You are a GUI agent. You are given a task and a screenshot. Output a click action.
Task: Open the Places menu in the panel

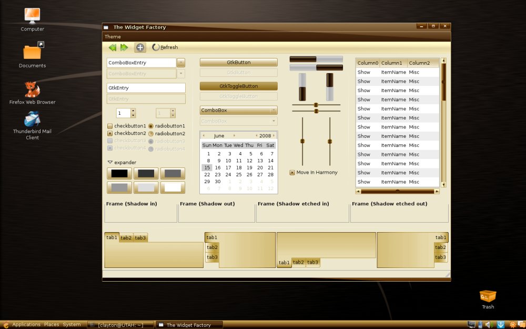pos(52,324)
